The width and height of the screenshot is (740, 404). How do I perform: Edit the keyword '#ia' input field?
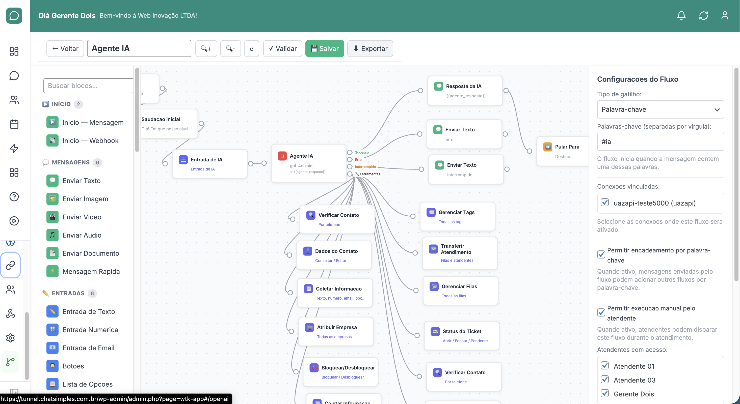point(660,141)
